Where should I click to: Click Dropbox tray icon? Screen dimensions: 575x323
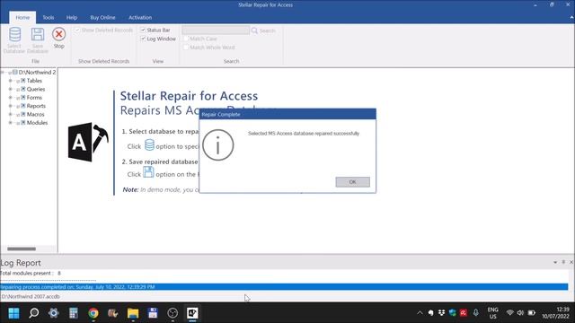441,312
